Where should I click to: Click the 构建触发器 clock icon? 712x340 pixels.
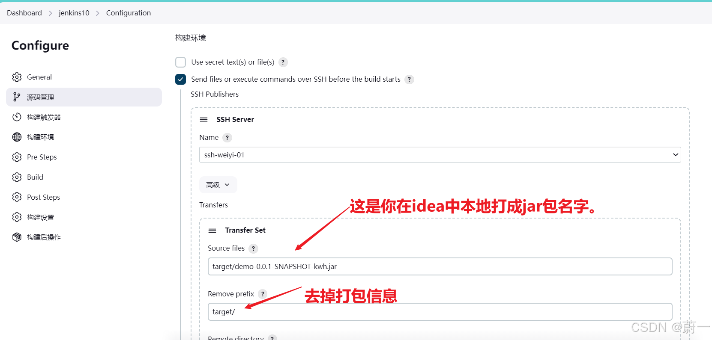point(17,117)
